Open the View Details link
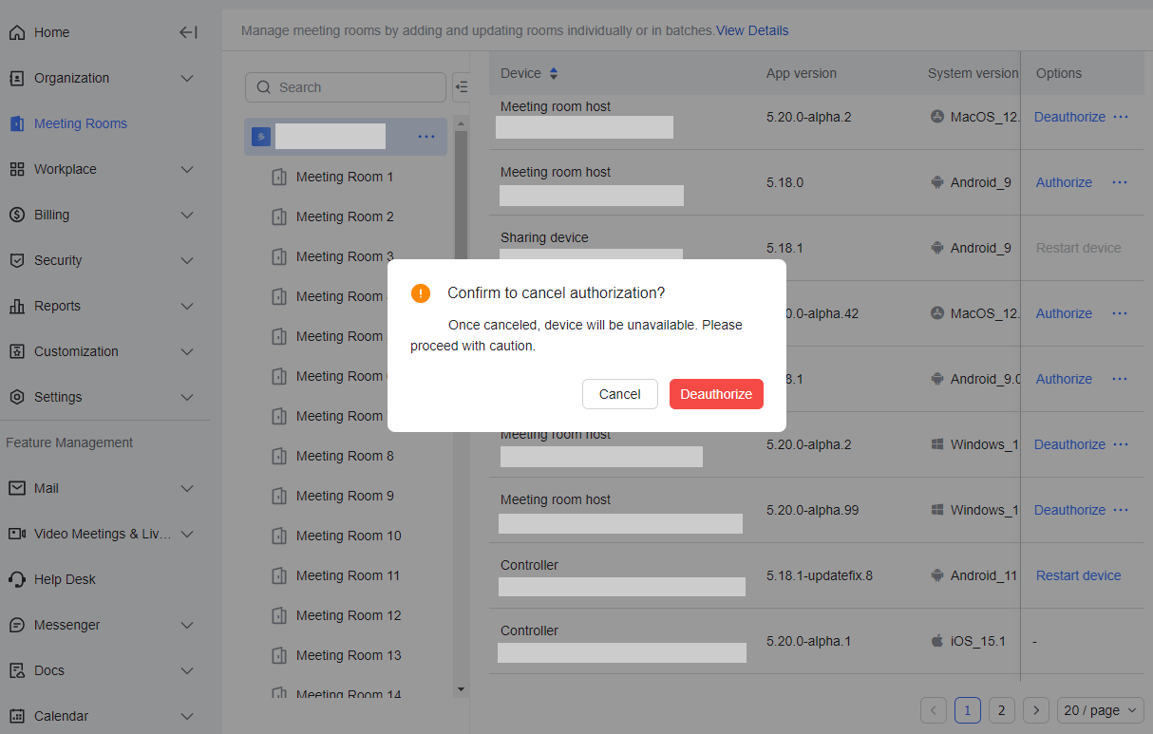This screenshot has width=1153, height=734. tap(752, 30)
